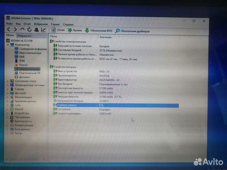The width and height of the screenshot is (227, 170).
Task: Minimize the AIDA64 window
Action: [184, 21]
